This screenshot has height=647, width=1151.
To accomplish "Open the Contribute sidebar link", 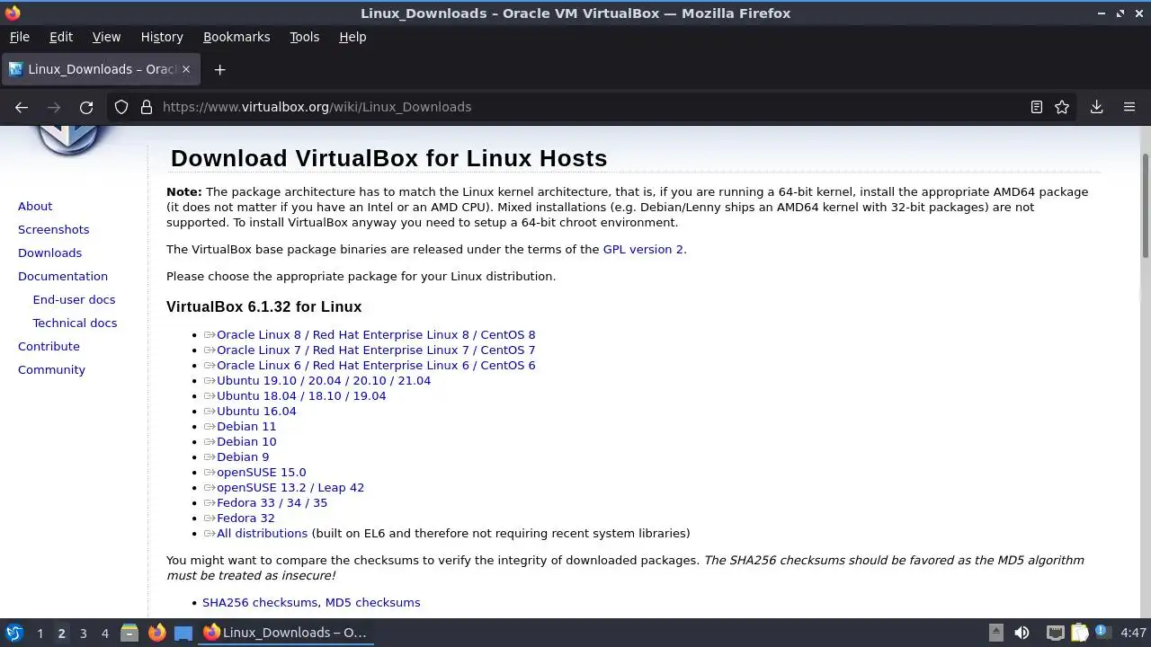I will coord(49,346).
